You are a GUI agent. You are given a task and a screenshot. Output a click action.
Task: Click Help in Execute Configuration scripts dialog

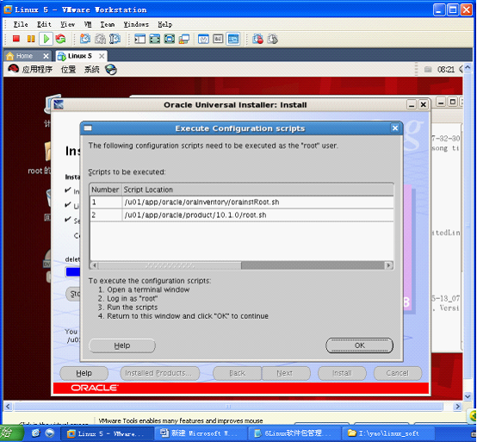[x=122, y=346]
